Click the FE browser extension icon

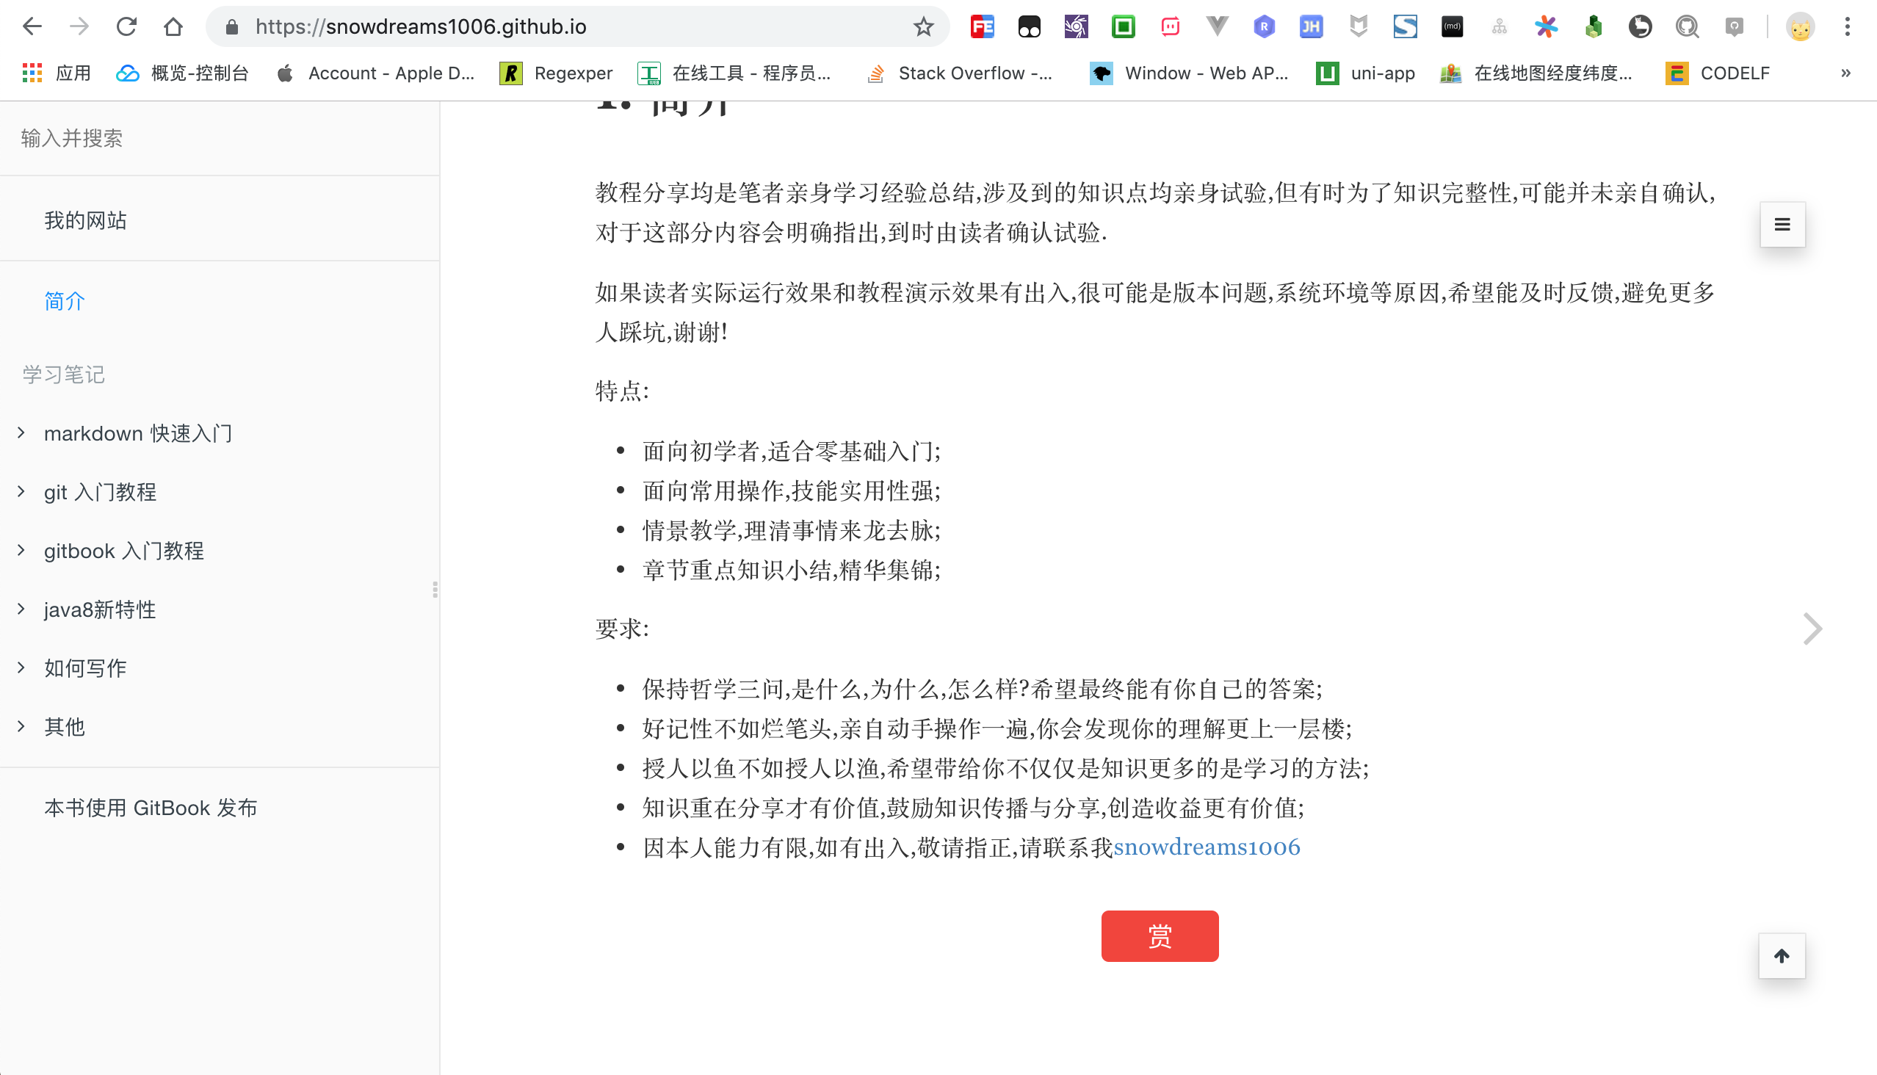[983, 26]
